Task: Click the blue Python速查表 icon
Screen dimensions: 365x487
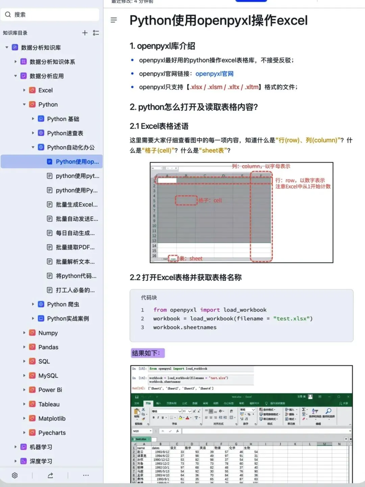Action: (41, 133)
